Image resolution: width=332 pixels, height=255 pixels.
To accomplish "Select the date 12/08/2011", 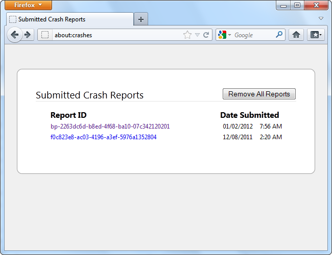I will (x=238, y=137).
